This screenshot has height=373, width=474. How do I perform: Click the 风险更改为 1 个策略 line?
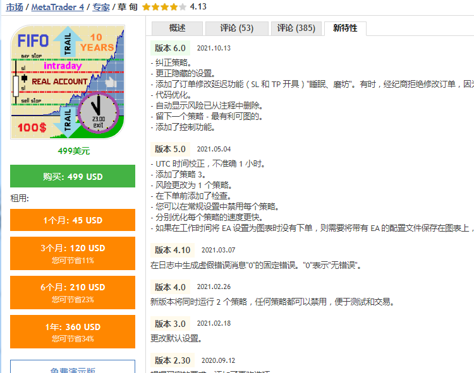[191, 185]
